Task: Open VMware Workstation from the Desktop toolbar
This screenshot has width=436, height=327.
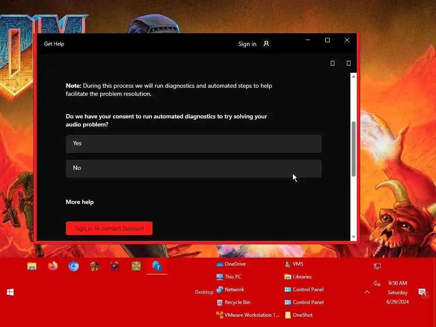Action: pos(248,315)
